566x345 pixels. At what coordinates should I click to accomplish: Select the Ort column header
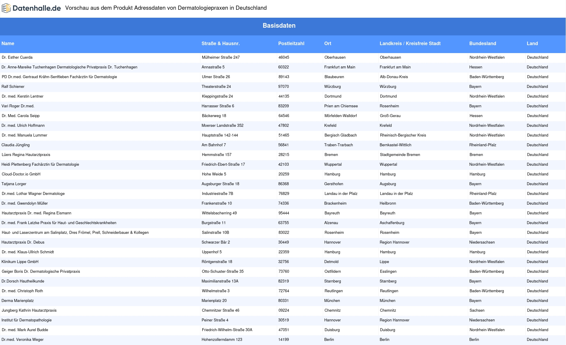(x=328, y=44)
